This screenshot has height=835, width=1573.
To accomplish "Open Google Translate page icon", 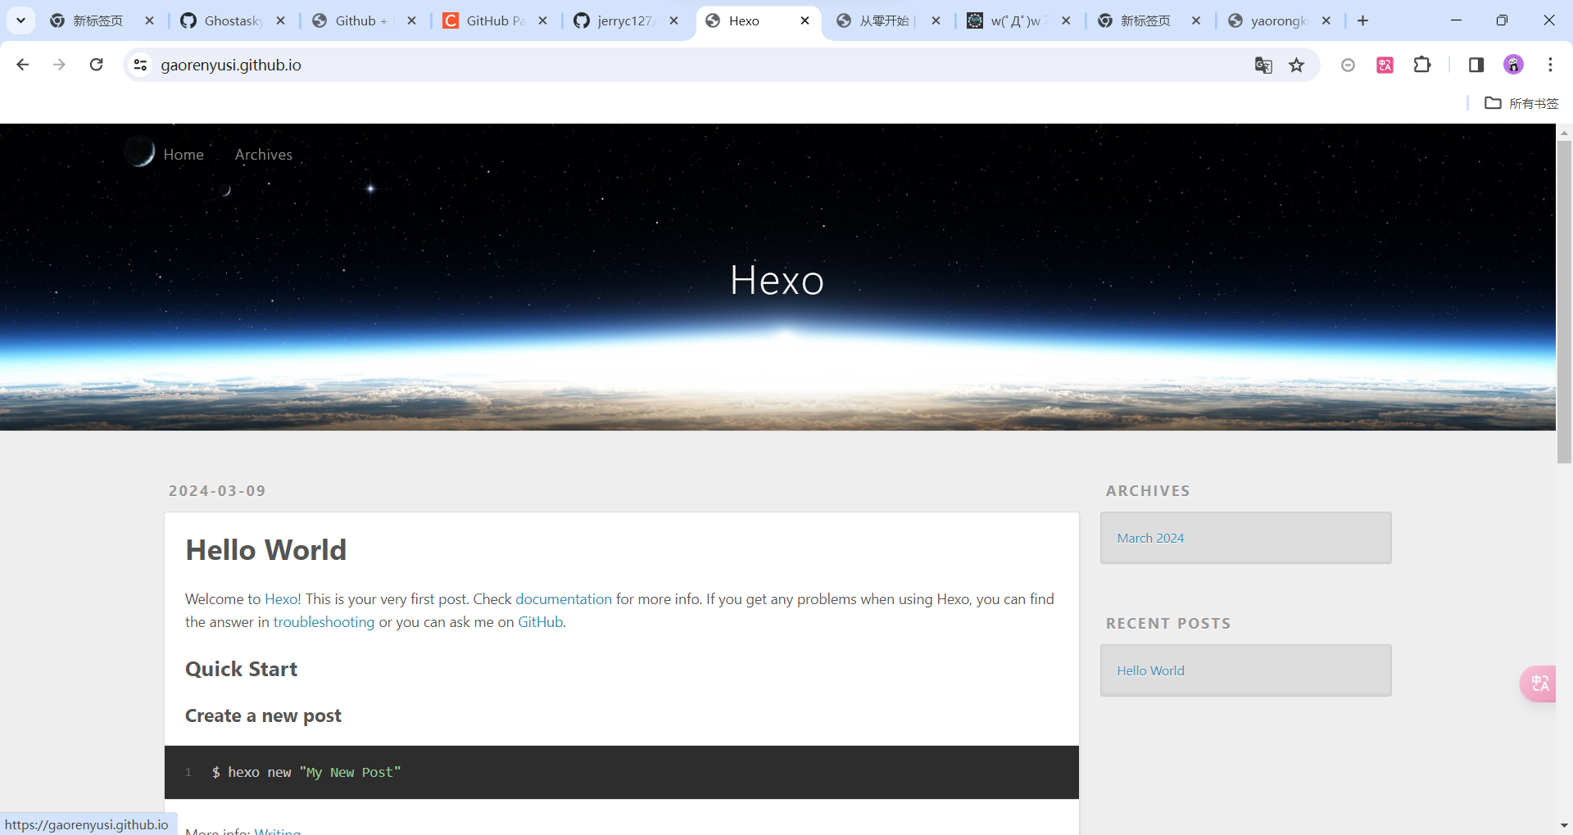I will point(1263,65).
